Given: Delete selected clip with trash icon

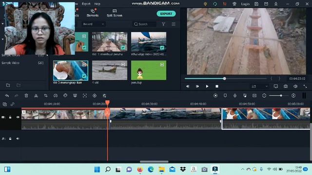Looking at the screenshot, I should (26, 96).
